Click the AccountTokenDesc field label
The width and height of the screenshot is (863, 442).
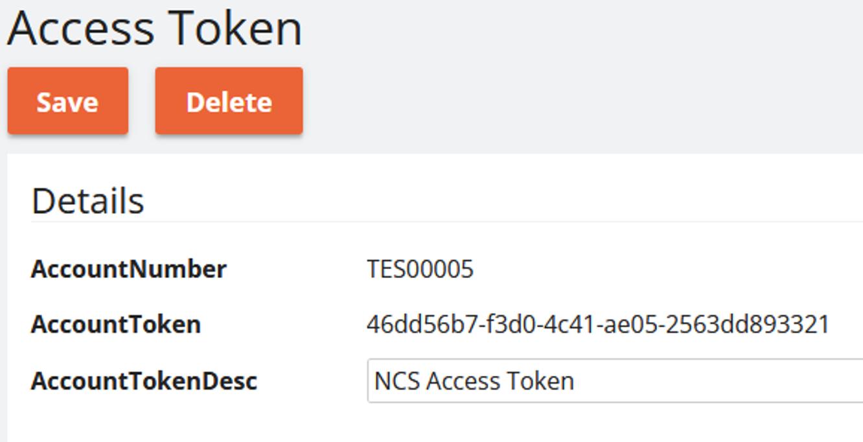[144, 380]
